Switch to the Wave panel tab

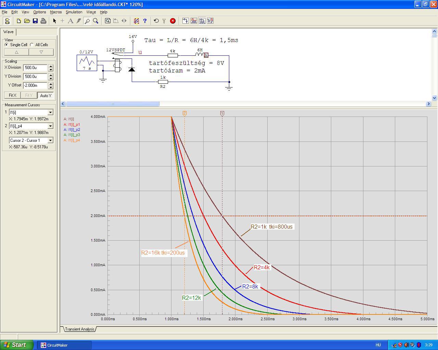pyautogui.click(x=9, y=32)
